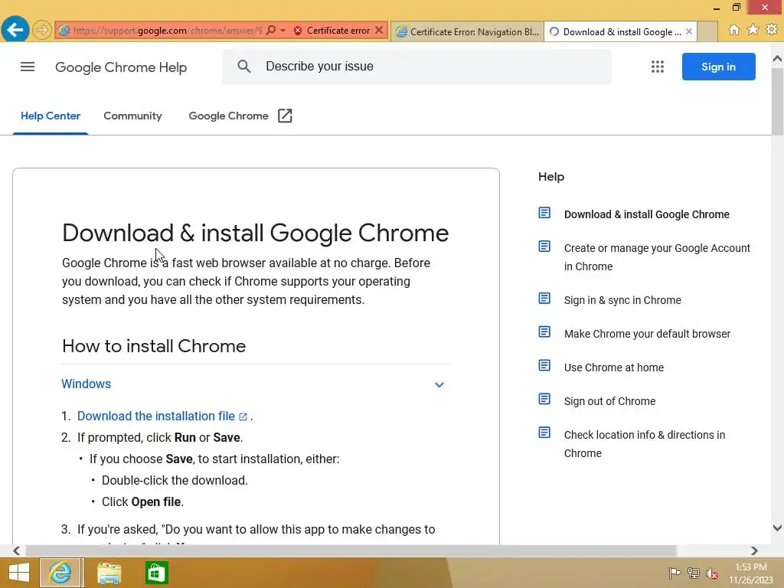This screenshot has height=588, width=784.
Task: Click the page URL in the address bar
Action: click(x=168, y=31)
